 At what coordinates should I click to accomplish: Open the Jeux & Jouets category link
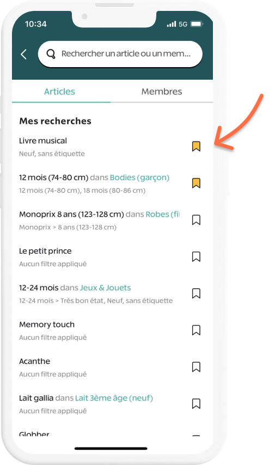(x=106, y=288)
